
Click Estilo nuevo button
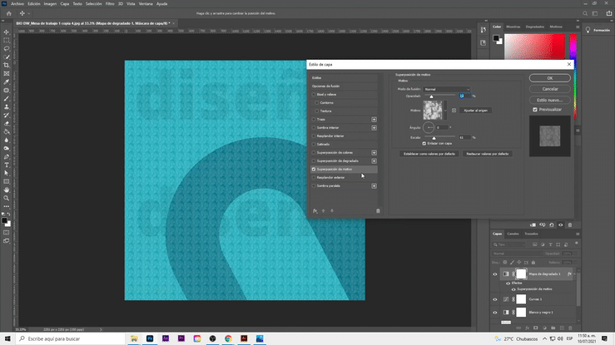[550, 100]
